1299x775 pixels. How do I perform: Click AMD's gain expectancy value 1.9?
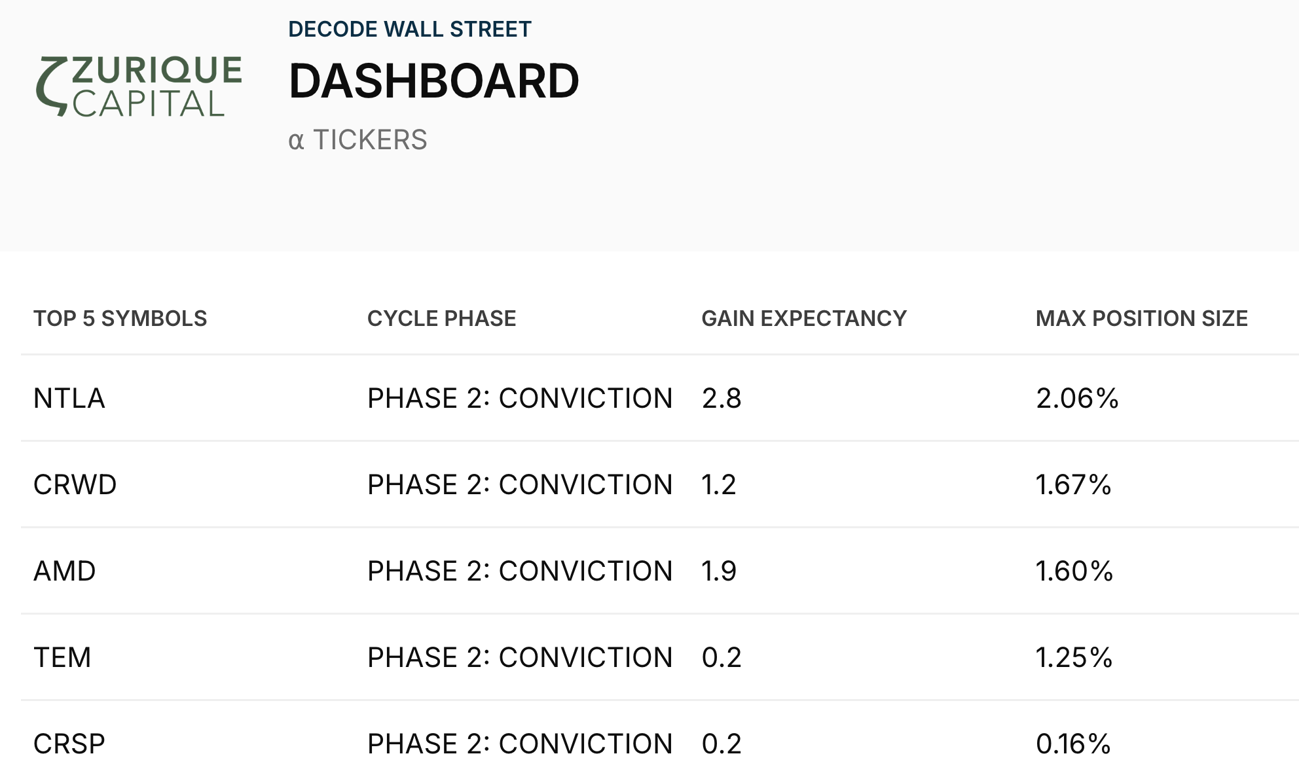[x=719, y=571]
